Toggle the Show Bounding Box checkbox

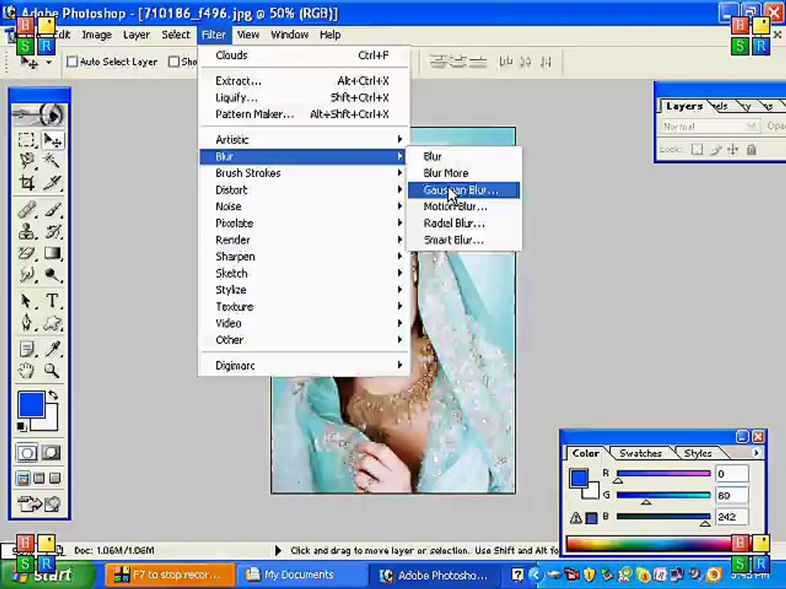click(174, 62)
